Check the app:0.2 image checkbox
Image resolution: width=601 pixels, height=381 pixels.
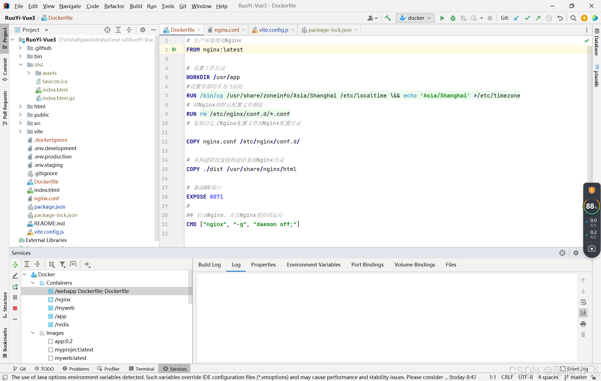click(x=51, y=341)
